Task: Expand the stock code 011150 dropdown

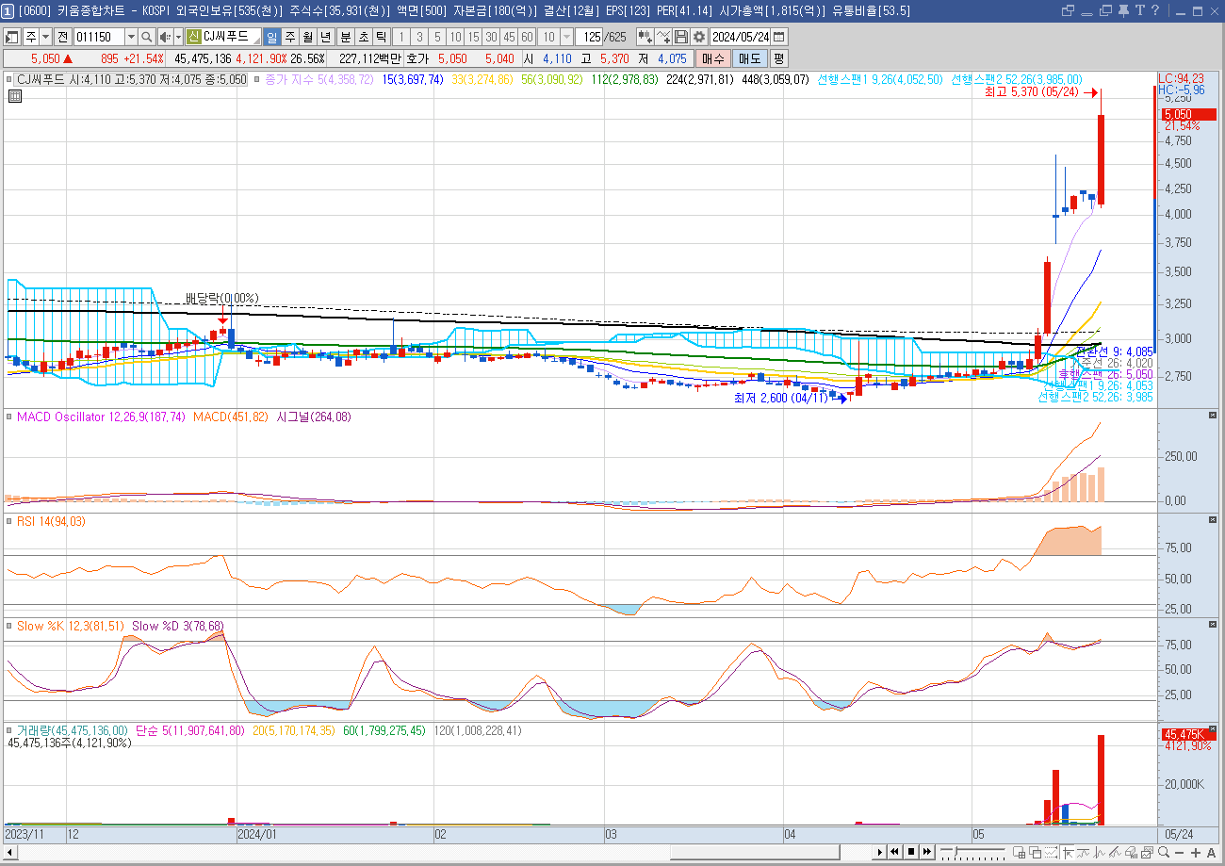Action: click(x=131, y=37)
